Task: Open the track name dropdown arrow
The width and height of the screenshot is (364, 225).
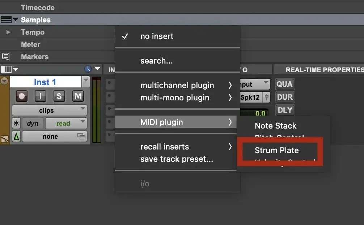Action: pyautogui.click(x=86, y=82)
